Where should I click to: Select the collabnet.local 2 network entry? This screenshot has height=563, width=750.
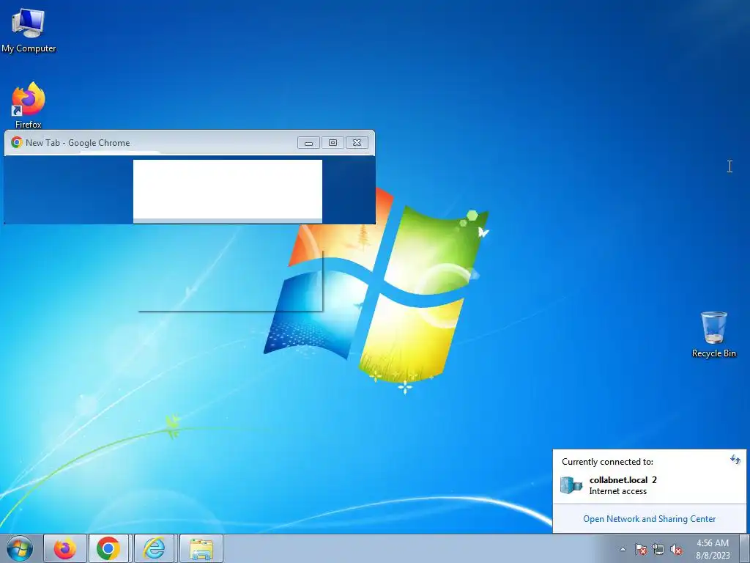(x=649, y=485)
